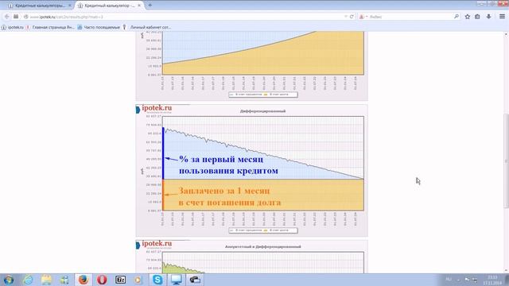This screenshot has width=509, height=286.
Task: Click the taskbar clock and date
Action: click(x=492, y=280)
